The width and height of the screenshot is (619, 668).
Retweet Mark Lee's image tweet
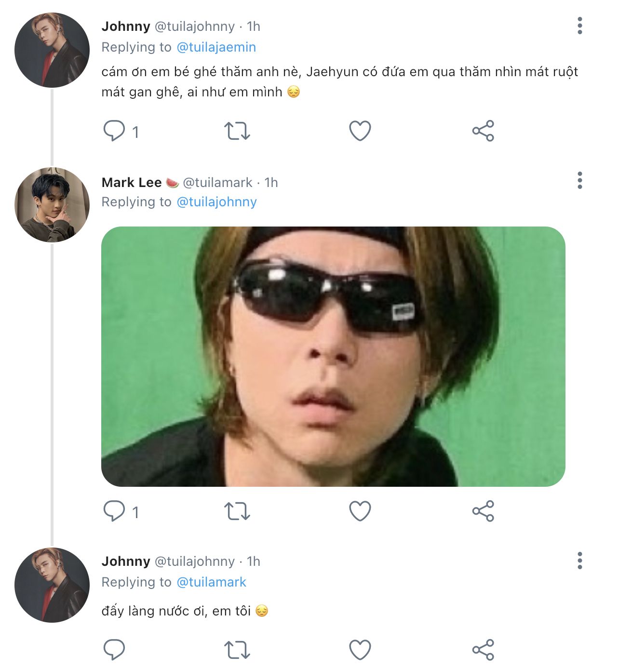point(237,511)
